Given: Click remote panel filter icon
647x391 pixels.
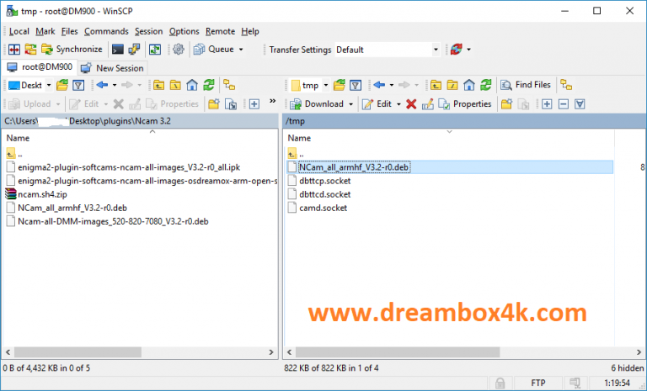Looking at the screenshot, I should tap(356, 85).
